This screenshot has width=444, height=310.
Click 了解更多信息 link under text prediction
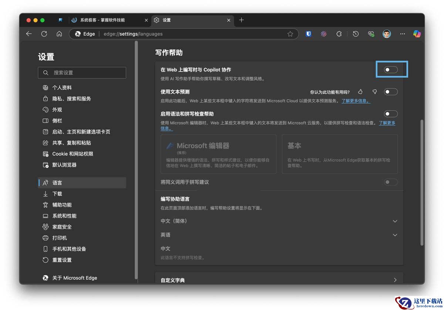(356, 101)
